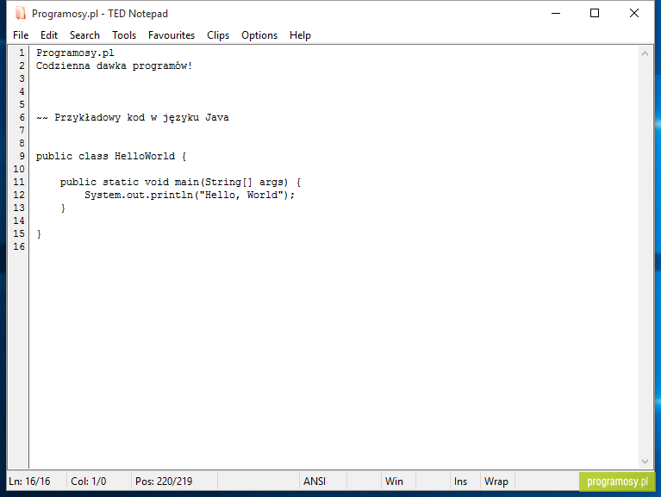661x497 pixels.
Task: Click the Pos: 220/219 status field
Action: pos(174,481)
